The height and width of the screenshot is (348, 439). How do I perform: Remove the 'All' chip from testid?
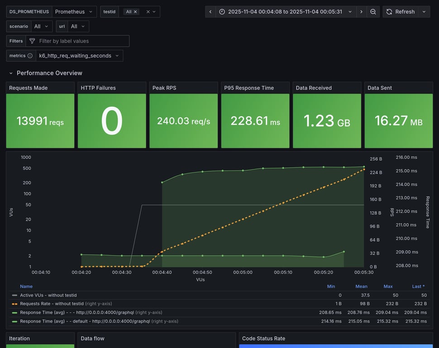(135, 12)
